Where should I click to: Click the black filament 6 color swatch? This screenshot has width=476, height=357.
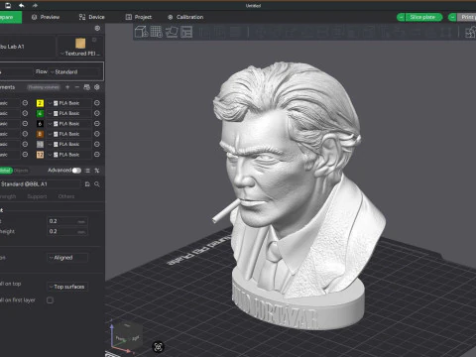40,124
